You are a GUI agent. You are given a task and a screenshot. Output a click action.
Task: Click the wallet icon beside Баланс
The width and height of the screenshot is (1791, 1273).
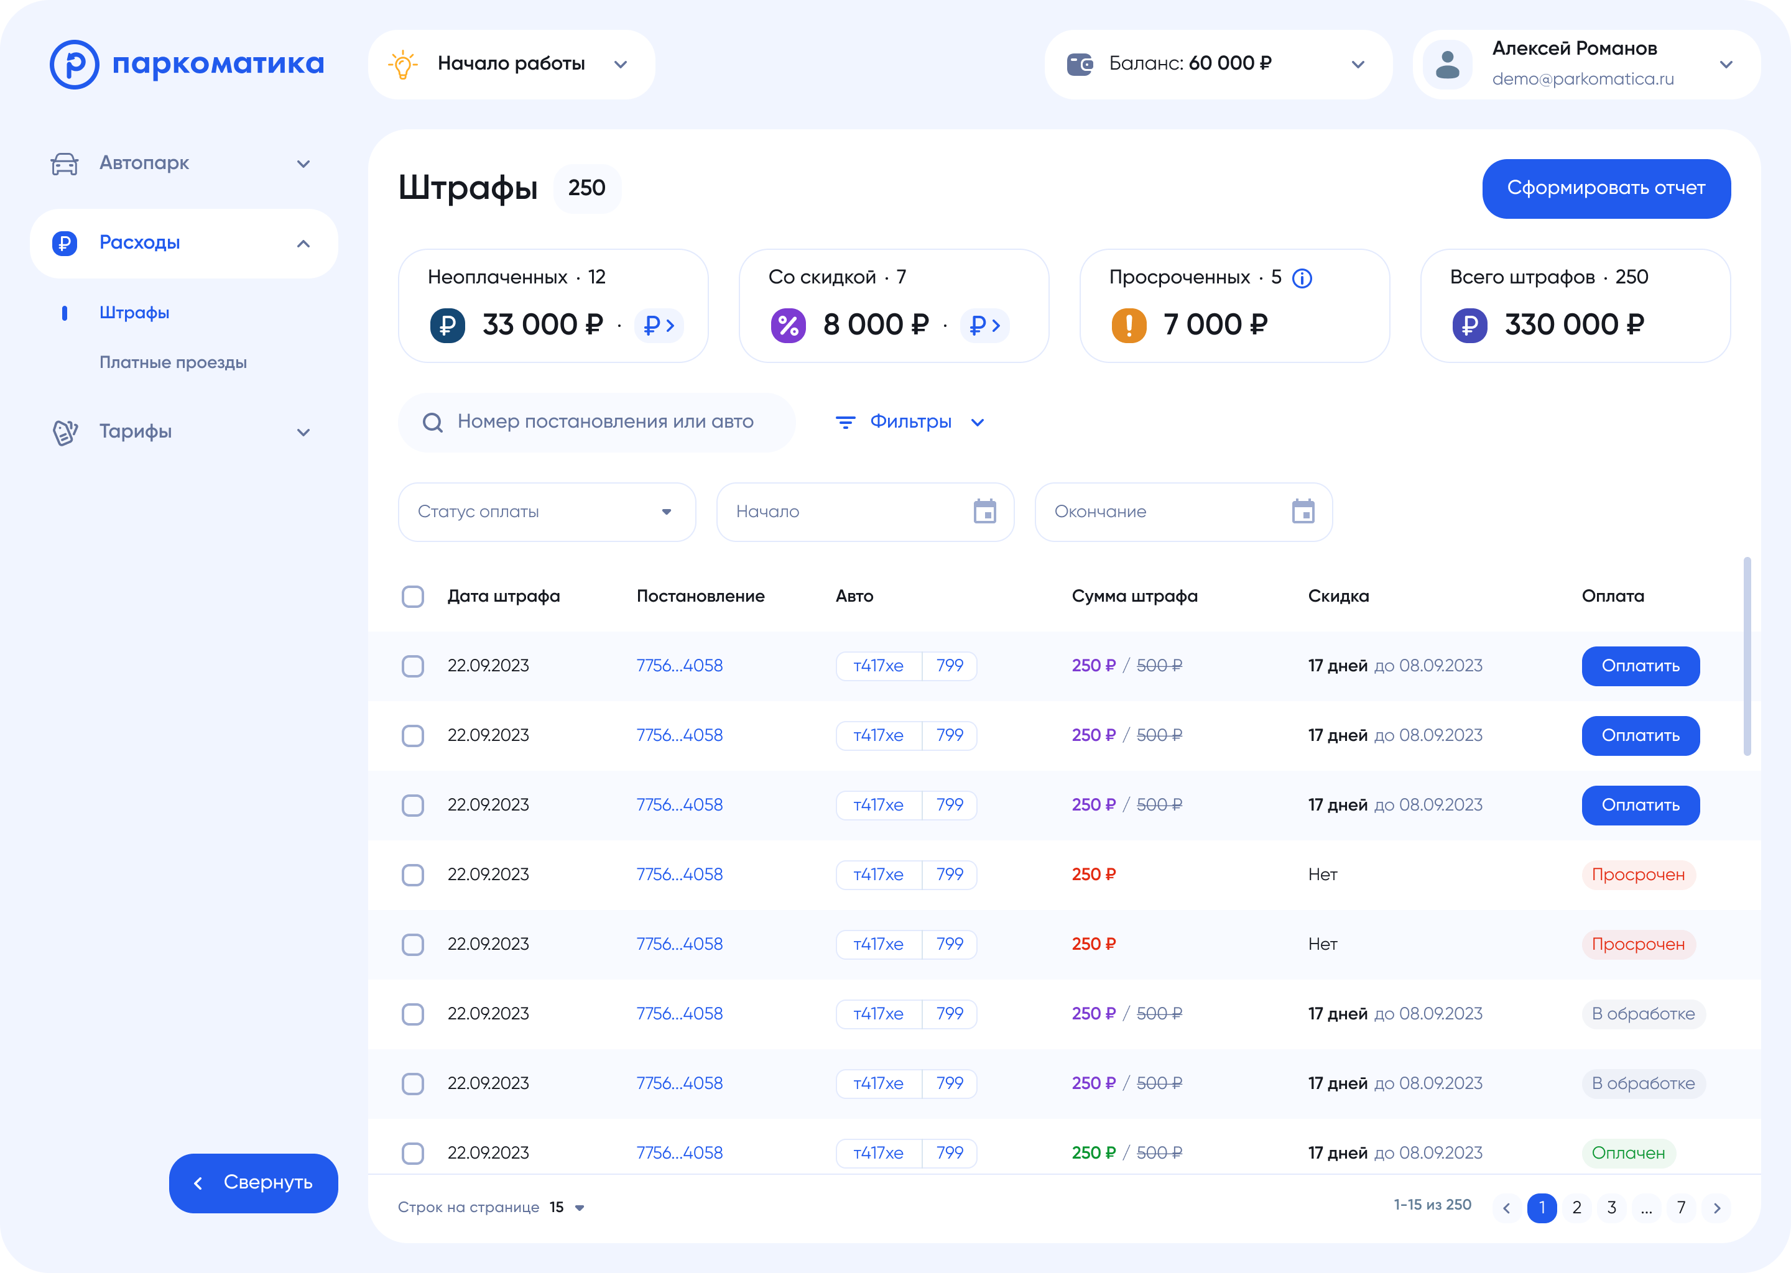click(x=1080, y=64)
